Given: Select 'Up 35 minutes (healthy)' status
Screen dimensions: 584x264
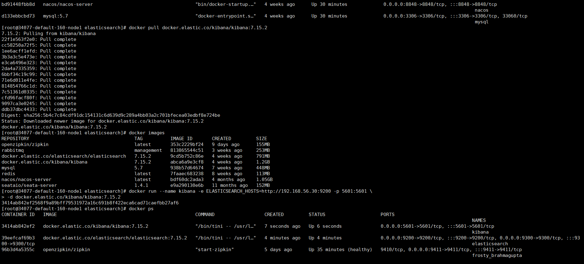Looking at the screenshot, I should (340, 250).
